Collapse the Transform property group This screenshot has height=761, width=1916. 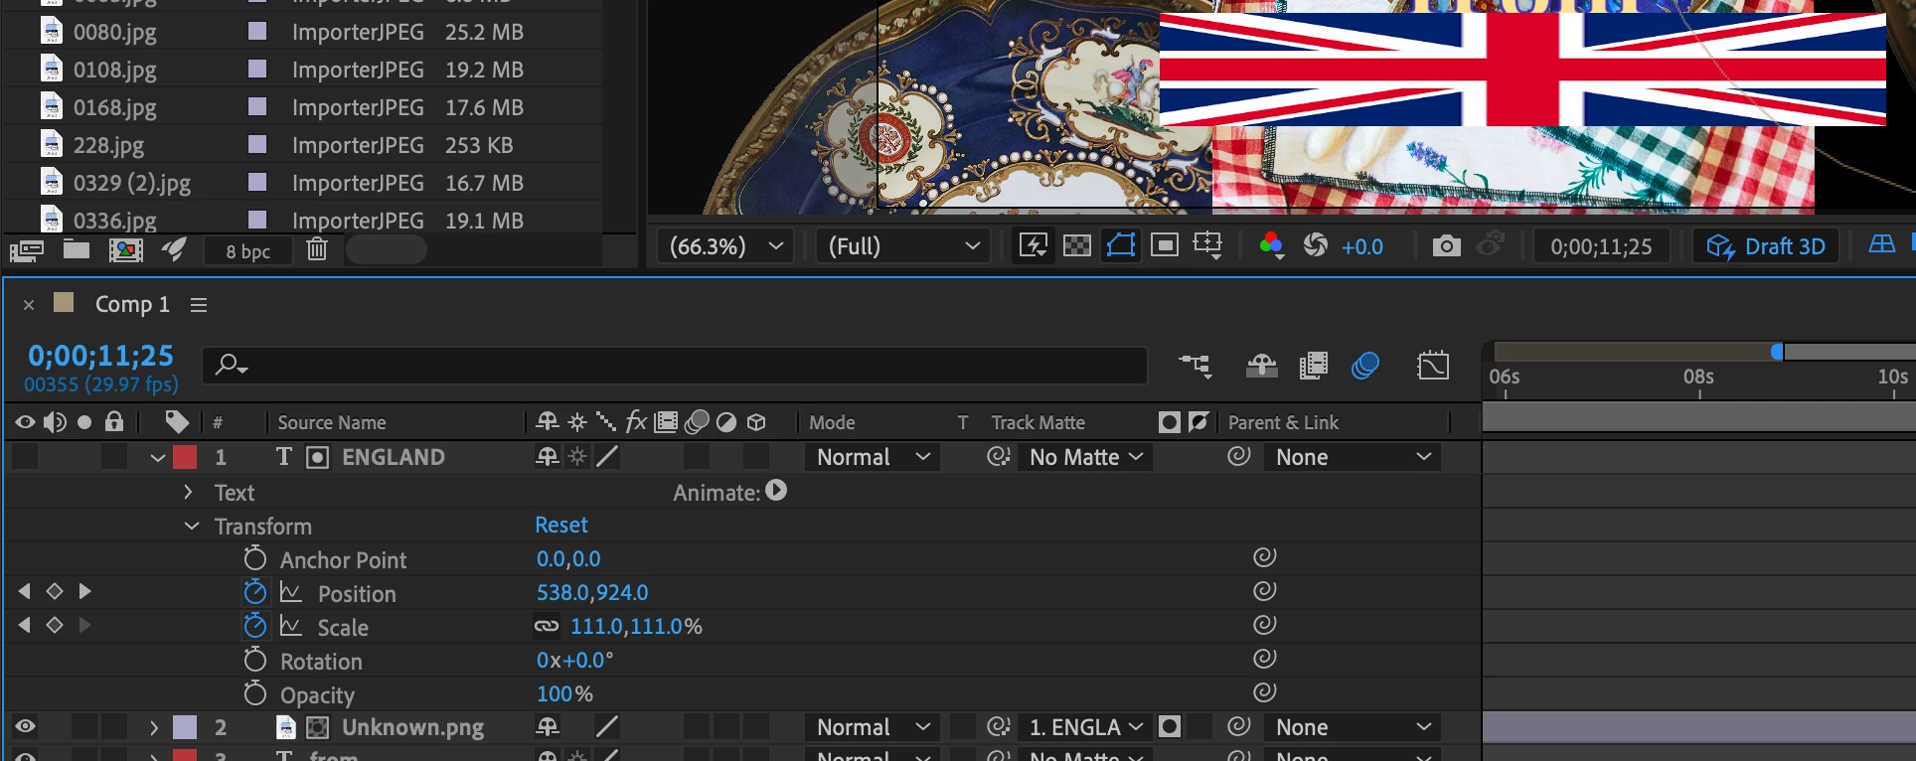[192, 526]
